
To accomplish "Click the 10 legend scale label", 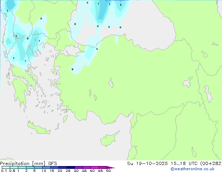I will click(x=44, y=171).
